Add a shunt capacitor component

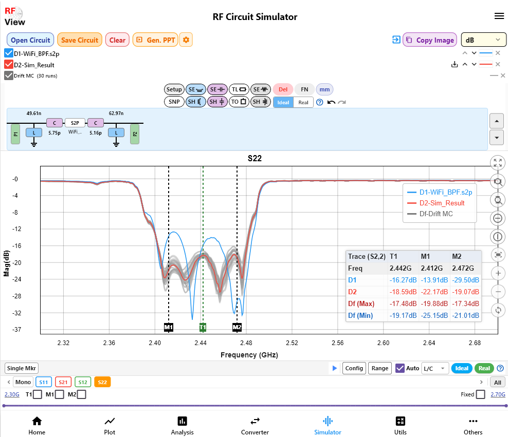tap(217, 102)
